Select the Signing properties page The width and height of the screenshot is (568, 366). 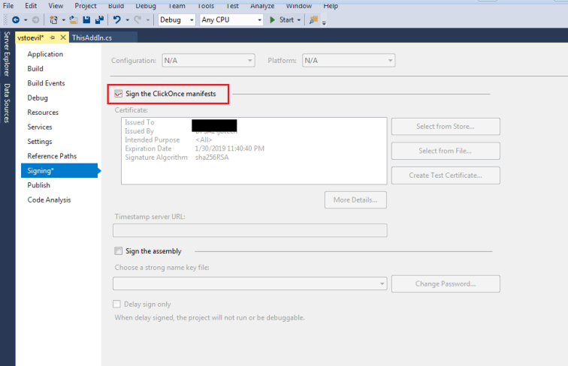tap(59, 171)
